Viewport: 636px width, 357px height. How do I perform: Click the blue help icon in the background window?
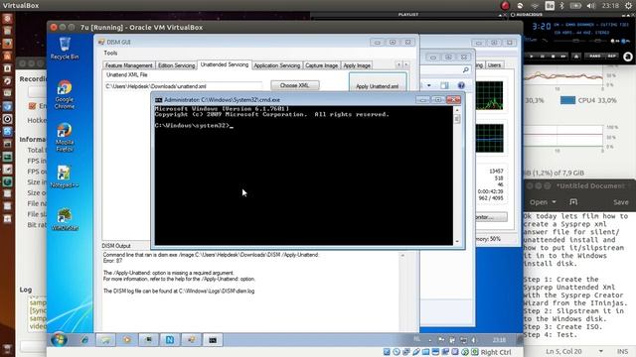(461, 85)
